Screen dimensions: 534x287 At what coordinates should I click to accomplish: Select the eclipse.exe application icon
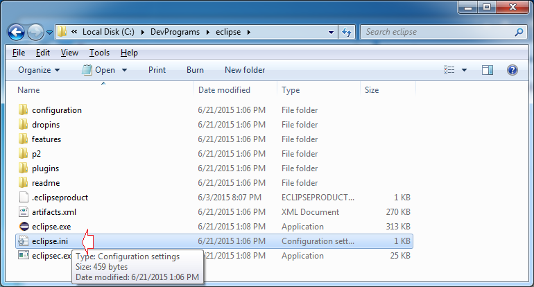point(23,227)
